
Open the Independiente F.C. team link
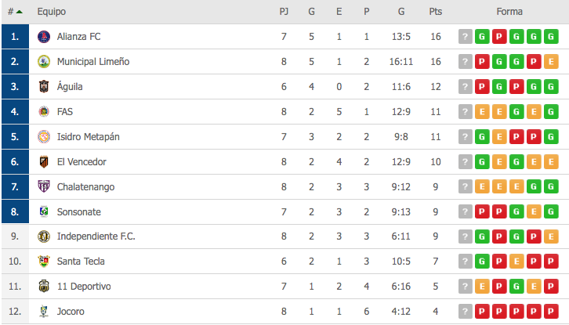click(96, 237)
